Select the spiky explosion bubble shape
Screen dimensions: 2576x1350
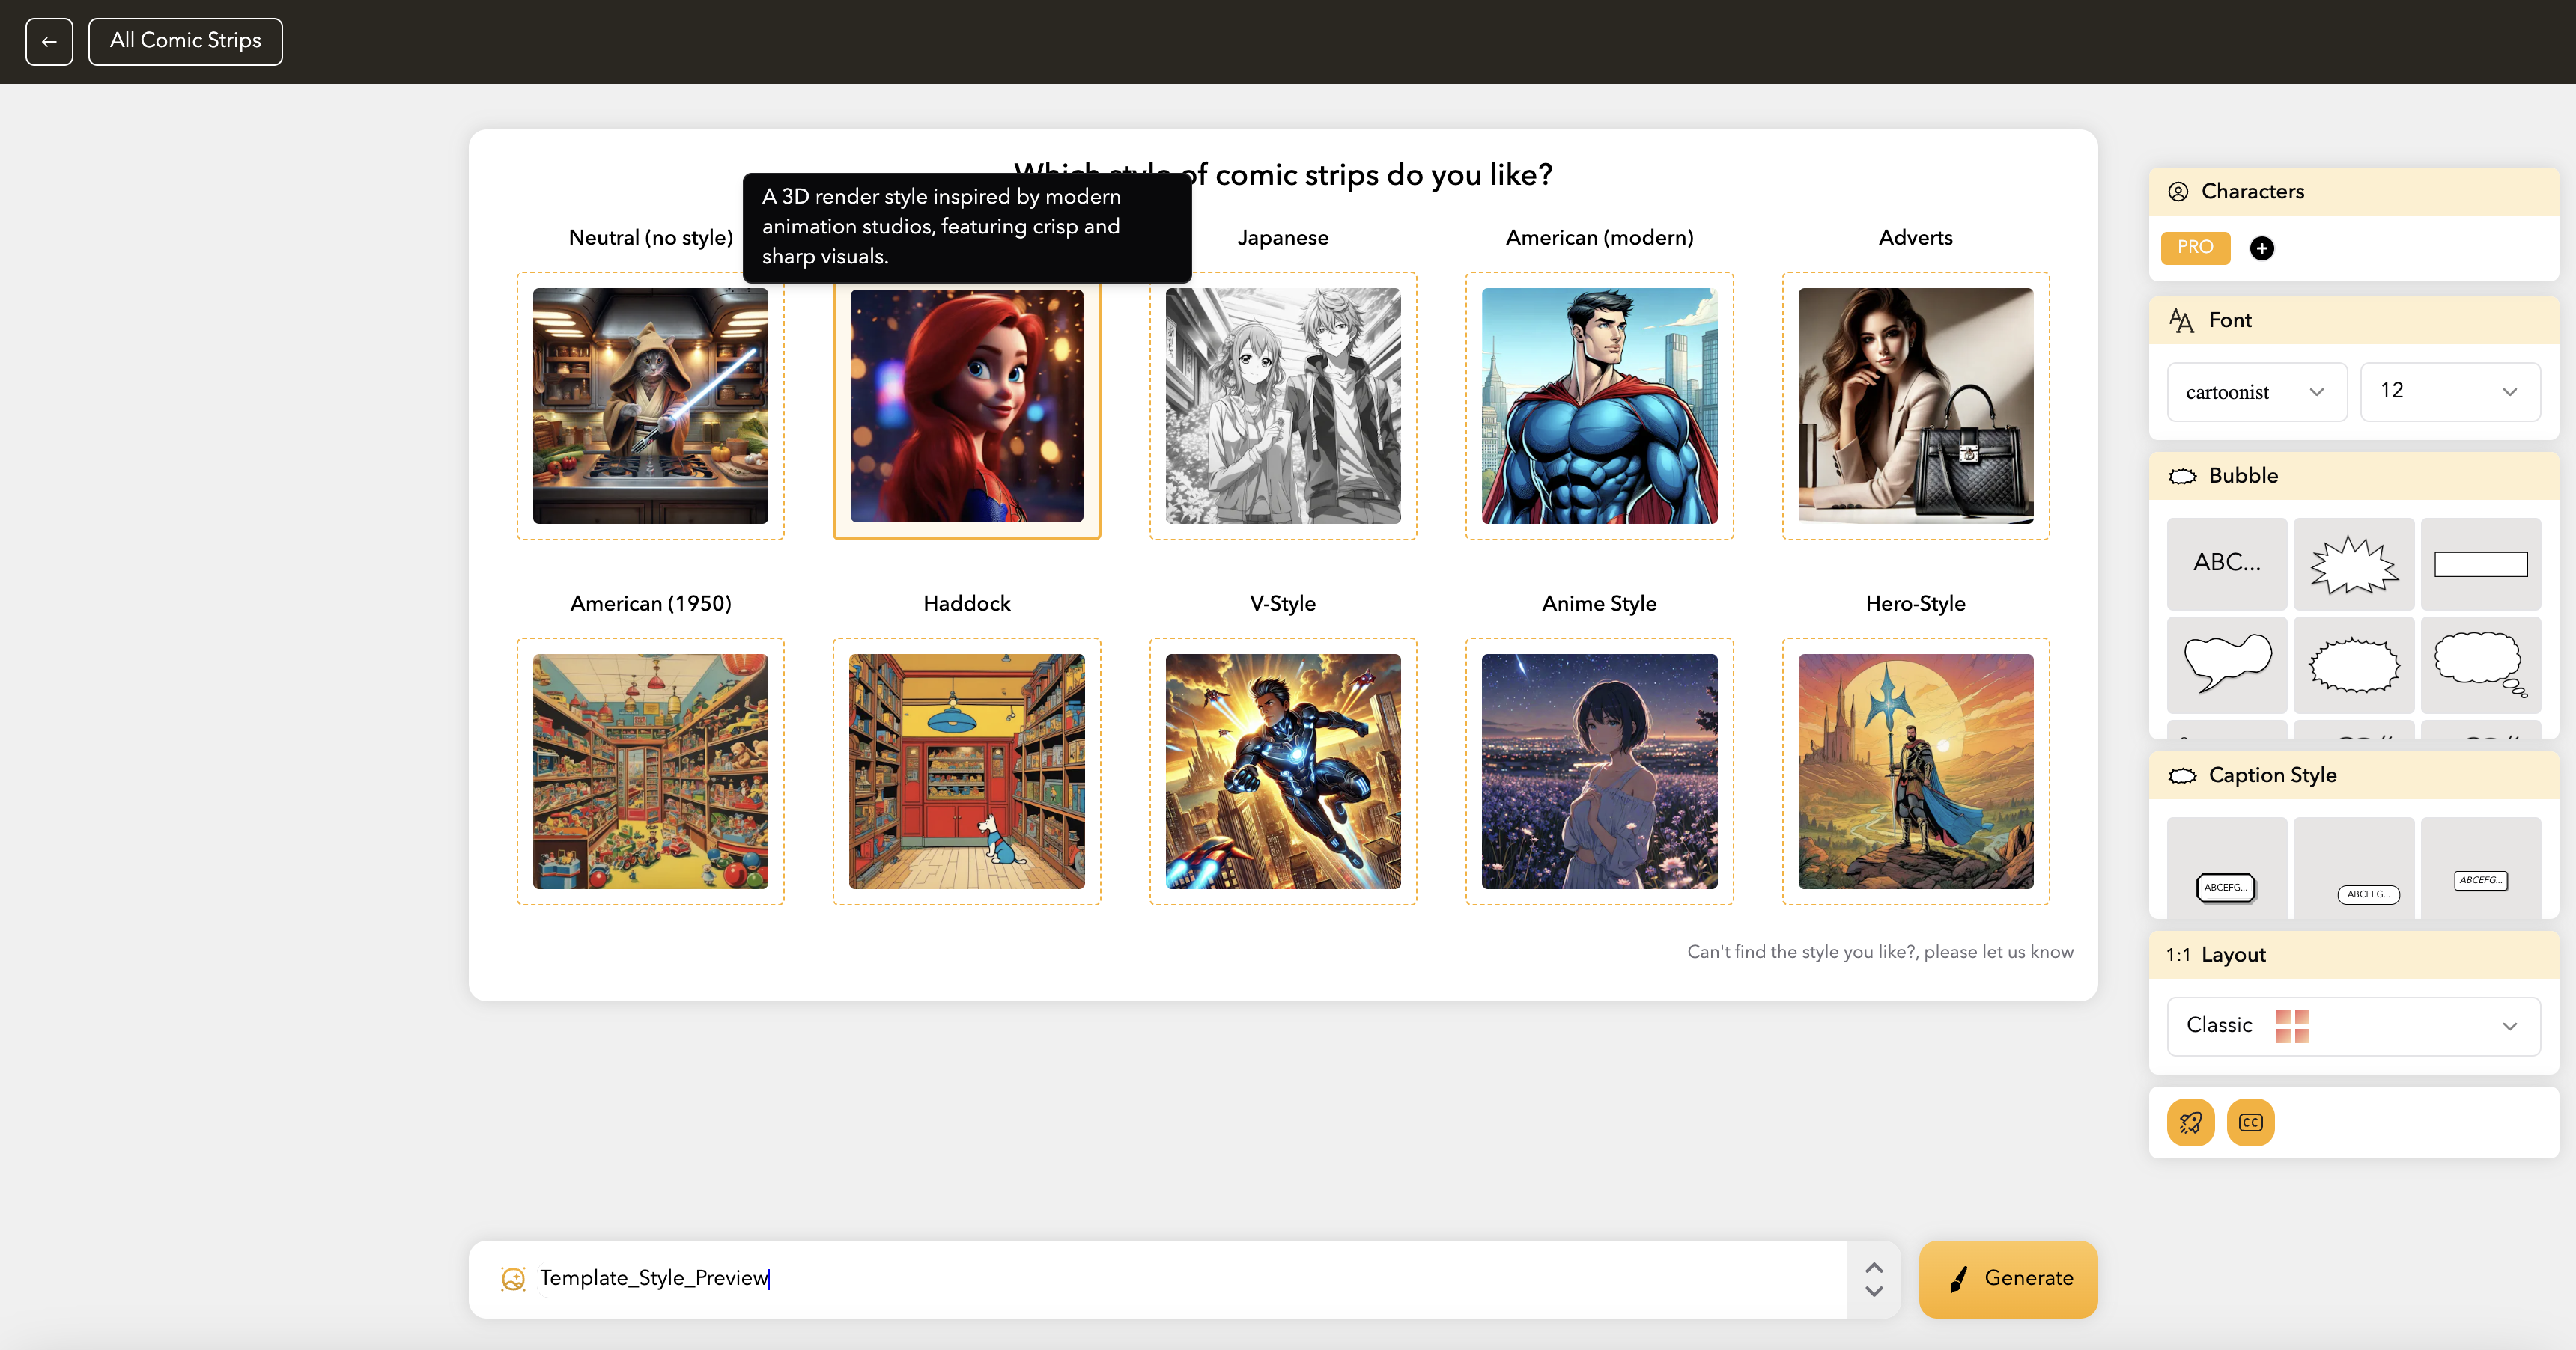tap(2353, 563)
